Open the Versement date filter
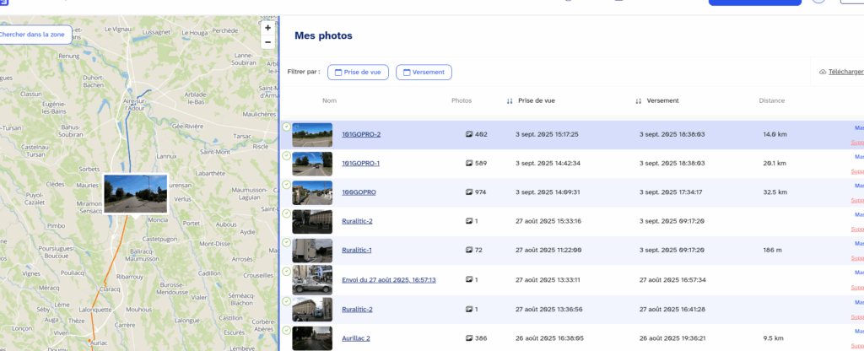 [x=424, y=73]
